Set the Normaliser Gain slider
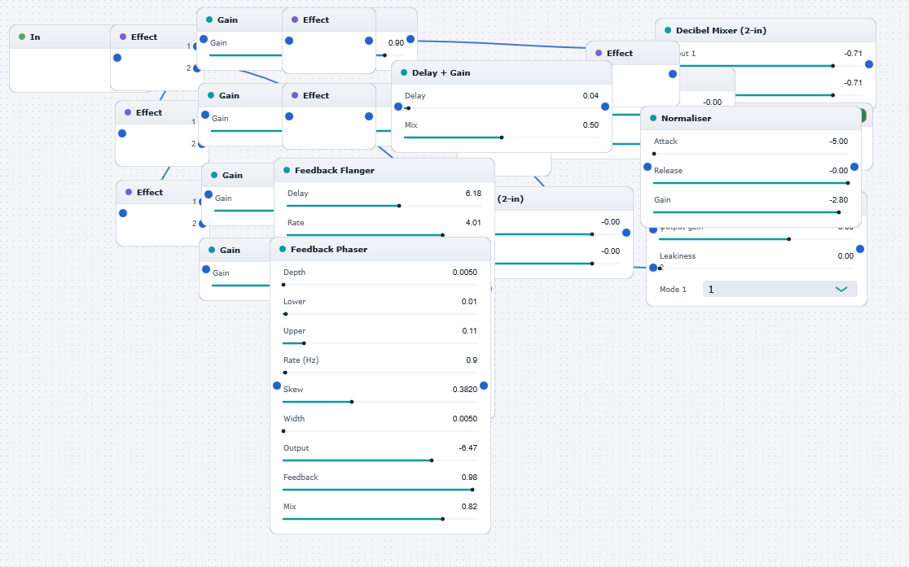Screen dimensions: 909x567 [x=751, y=212]
